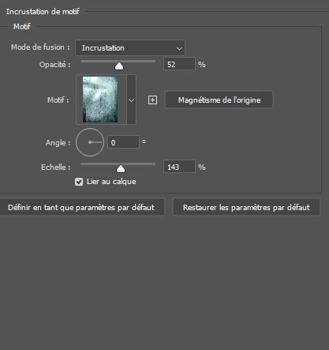Click the Motif pattern texture thumbnail

coord(100,100)
